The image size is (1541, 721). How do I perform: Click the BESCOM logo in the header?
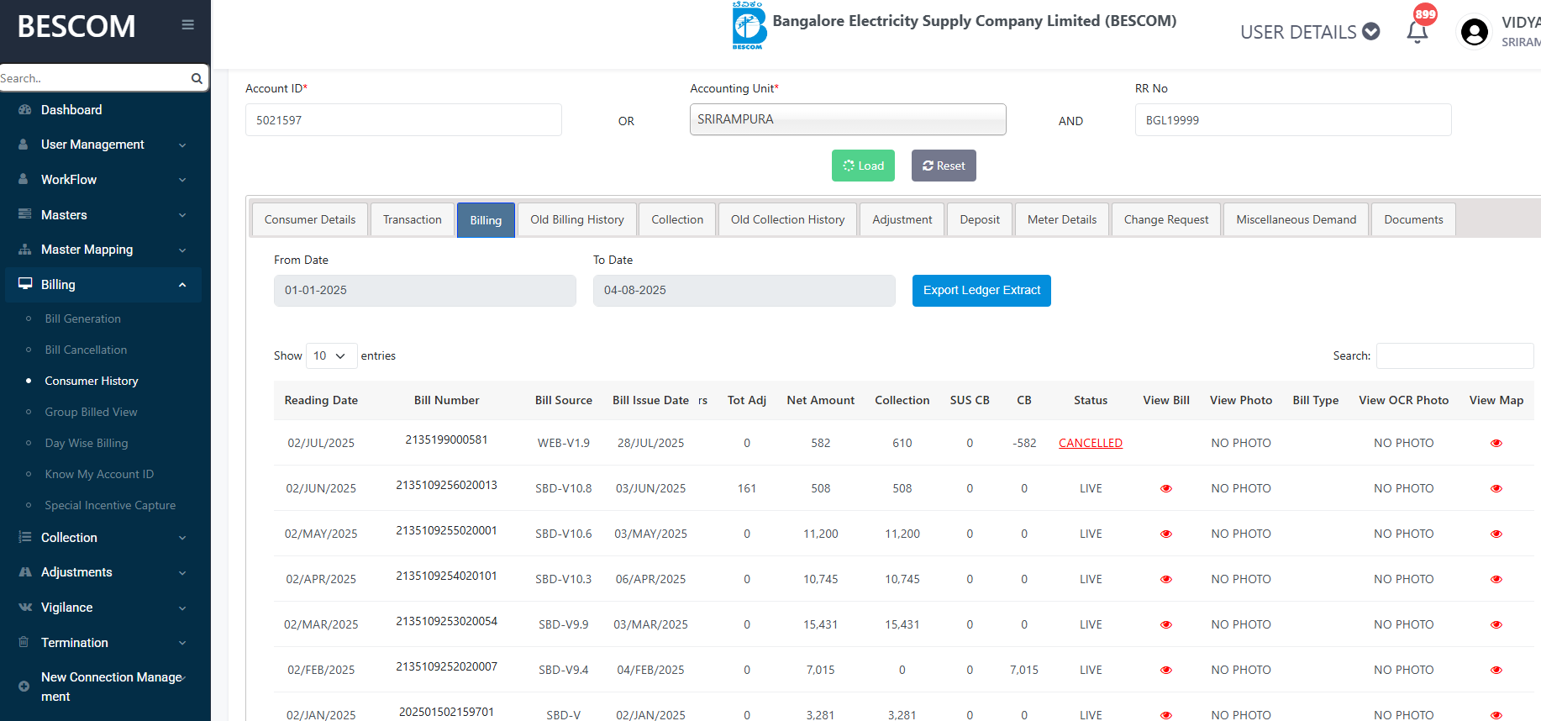[748, 26]
